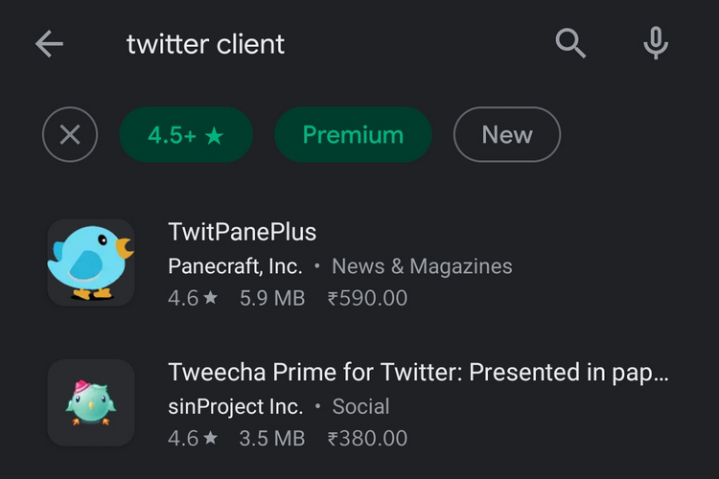Tap the back arrow icon
The image size is (719, 479).
coord(49,44)
